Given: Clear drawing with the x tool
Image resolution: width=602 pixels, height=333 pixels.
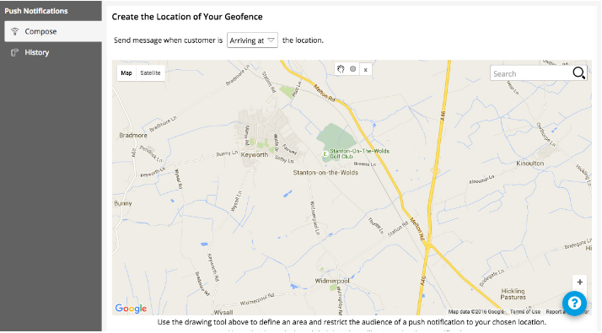Looking at the screenshot, I should point(366,69).
